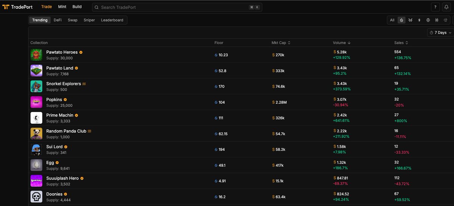Select the swirl chain filter icon
The image size is (454, 206).
pyautogui.click(x=445, y=20)
